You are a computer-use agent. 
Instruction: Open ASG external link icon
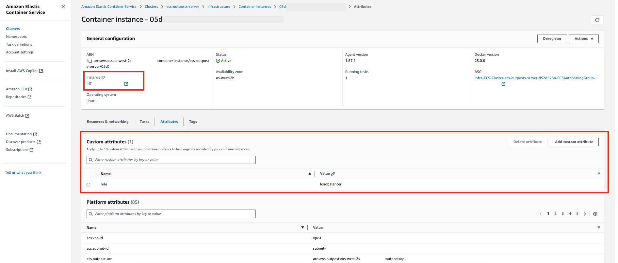[x=503, y=84]
